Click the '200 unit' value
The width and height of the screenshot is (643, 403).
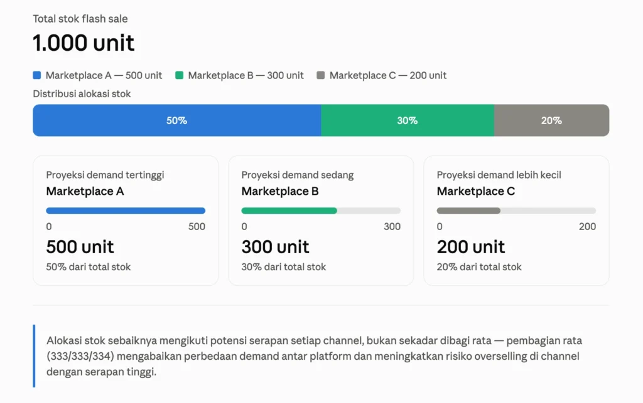click(x=471, y=247)
